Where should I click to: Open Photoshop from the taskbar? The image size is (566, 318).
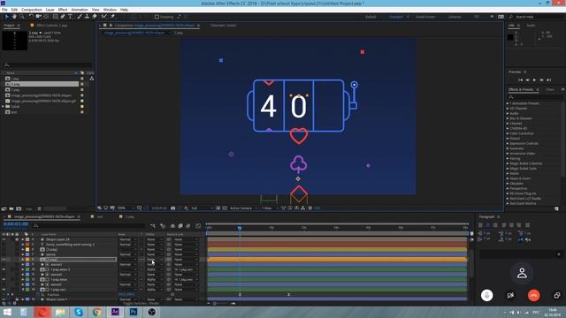click(x=134, y=312)
